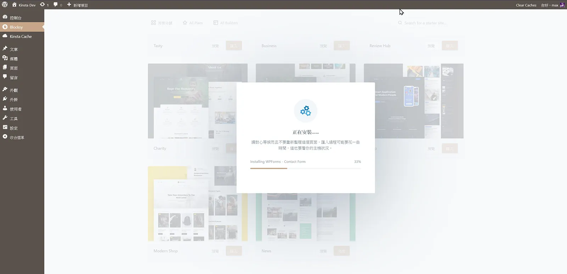Click the max user avatar
This screenshot has width=567, height=274.
562,5
